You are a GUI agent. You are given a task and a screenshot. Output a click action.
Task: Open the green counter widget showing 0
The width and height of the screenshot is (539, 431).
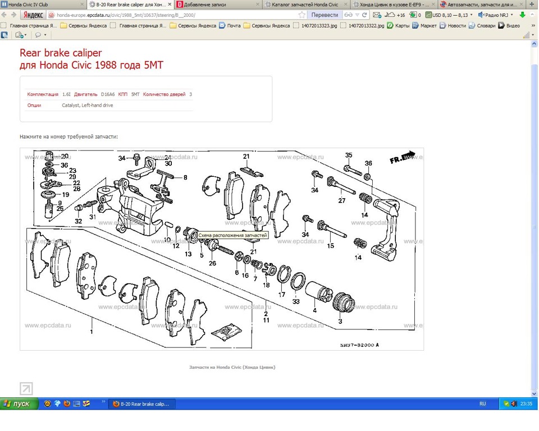415,15
